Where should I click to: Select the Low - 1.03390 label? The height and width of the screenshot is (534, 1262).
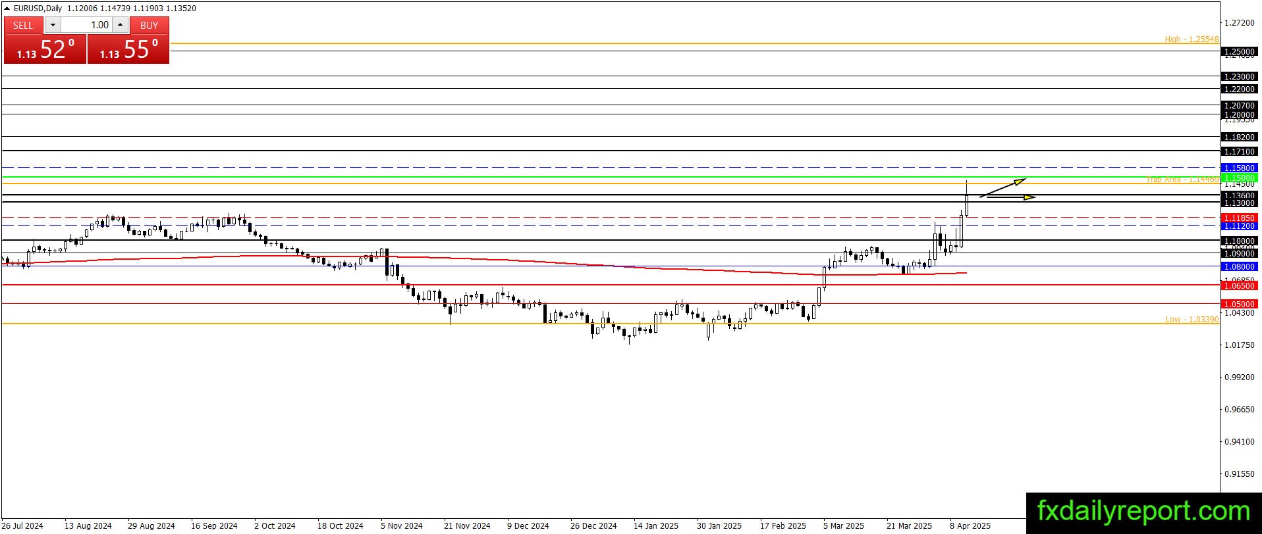click(1192, 320)
